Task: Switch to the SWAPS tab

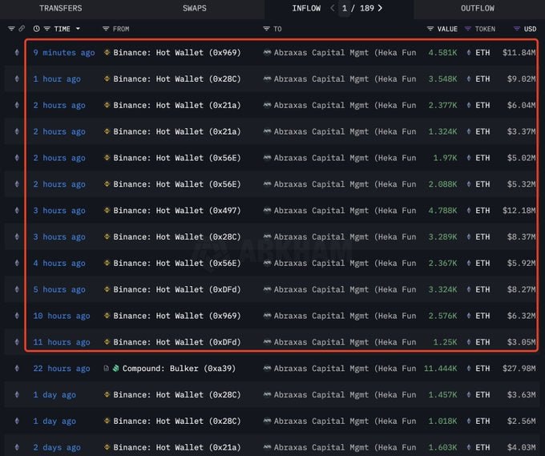Action: pos(195,8)
